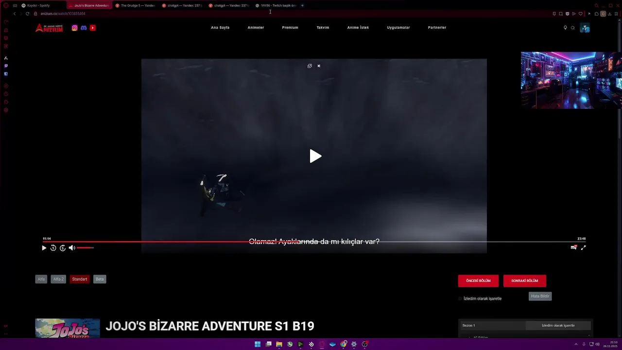
Task: Open File Explorer from the taskbar
Action: [279, 344]
